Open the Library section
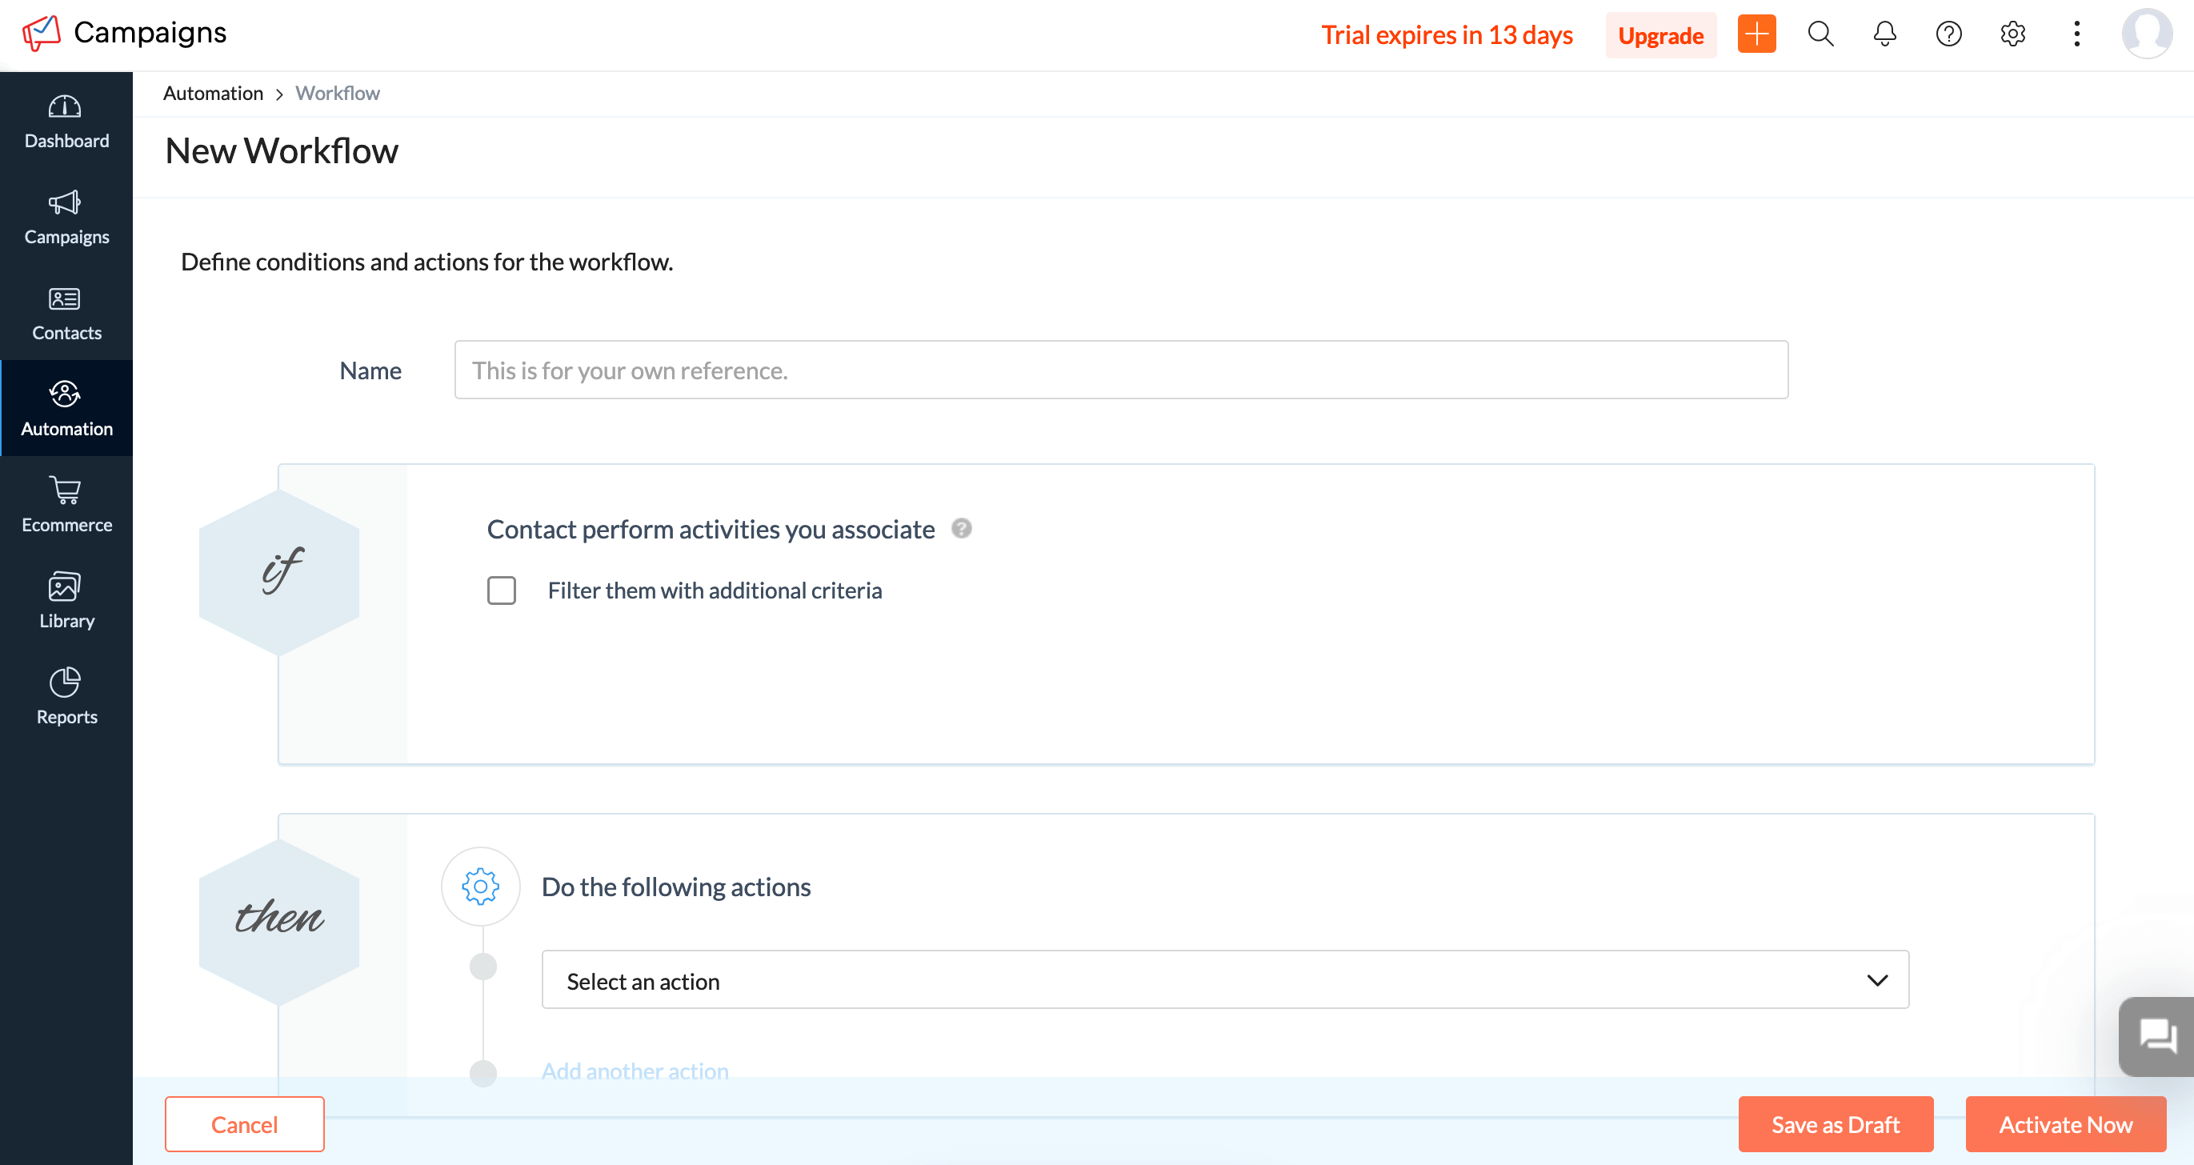 [x=66, y=601]
